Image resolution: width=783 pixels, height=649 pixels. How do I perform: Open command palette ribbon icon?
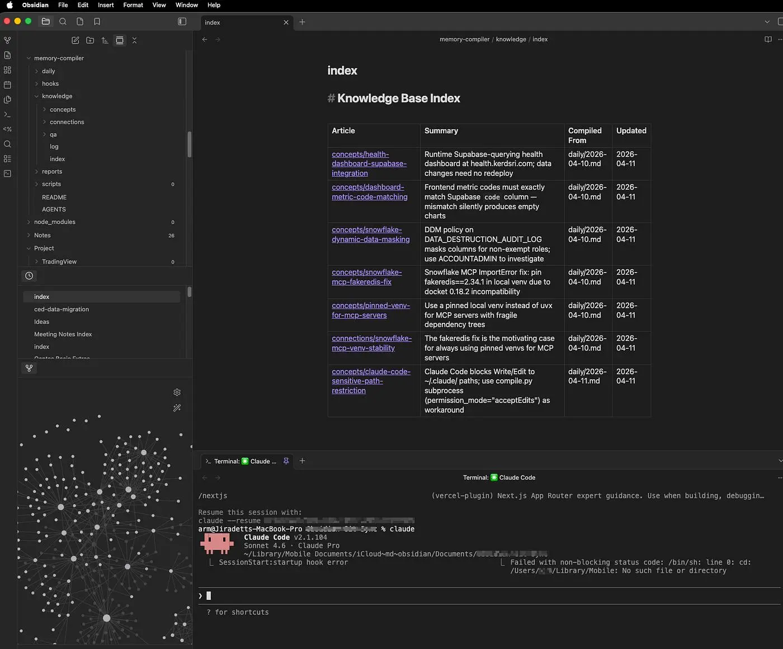7,114
